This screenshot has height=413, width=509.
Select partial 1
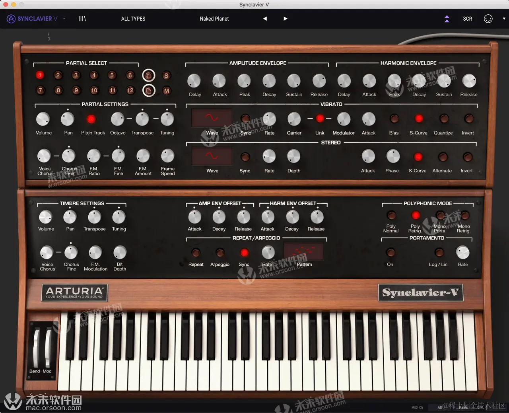click(x=40, y=75)
